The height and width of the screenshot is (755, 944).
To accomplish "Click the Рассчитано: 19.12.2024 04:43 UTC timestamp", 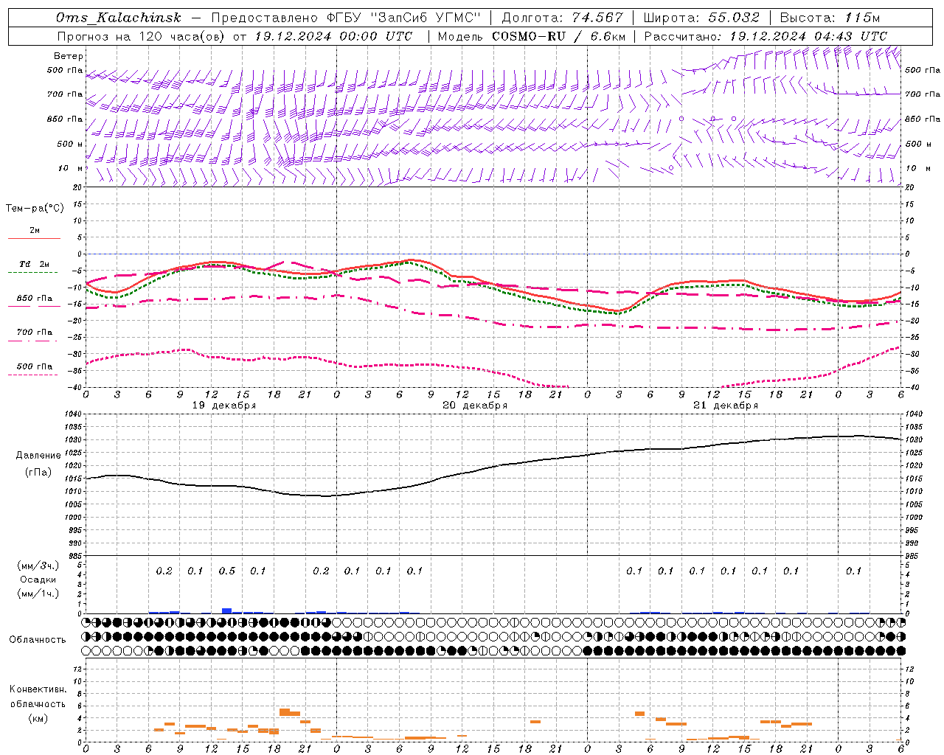I will 766,36.
